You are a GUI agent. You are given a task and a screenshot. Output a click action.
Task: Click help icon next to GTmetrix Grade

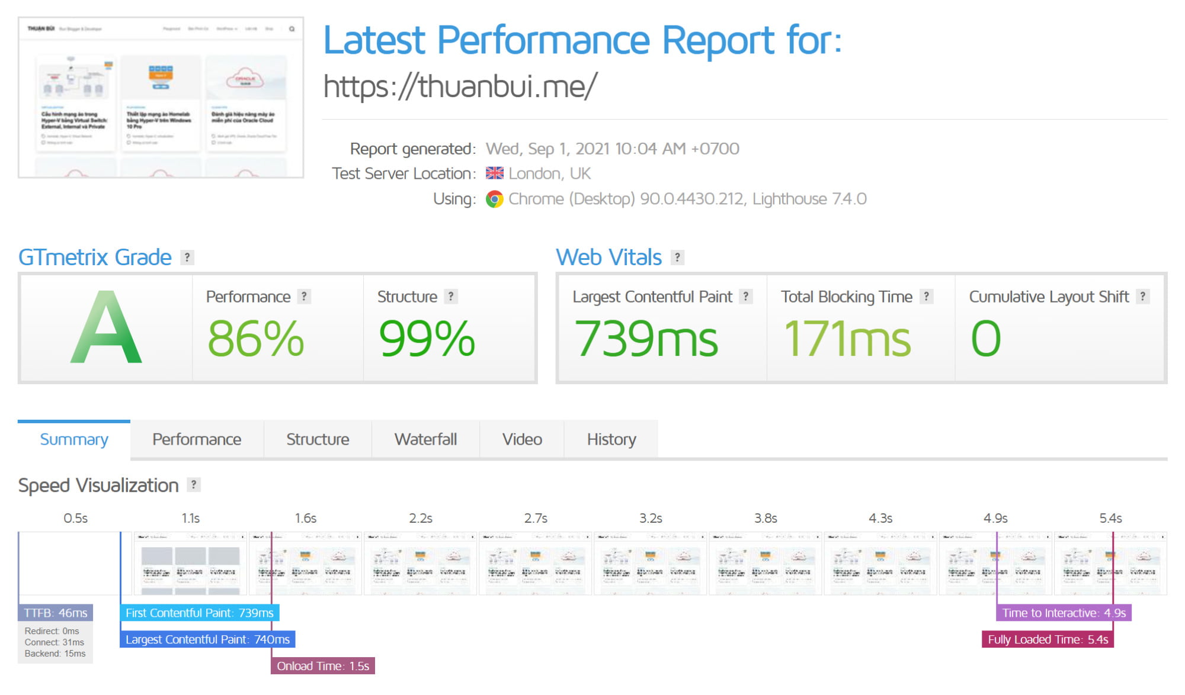click(187, 258)
